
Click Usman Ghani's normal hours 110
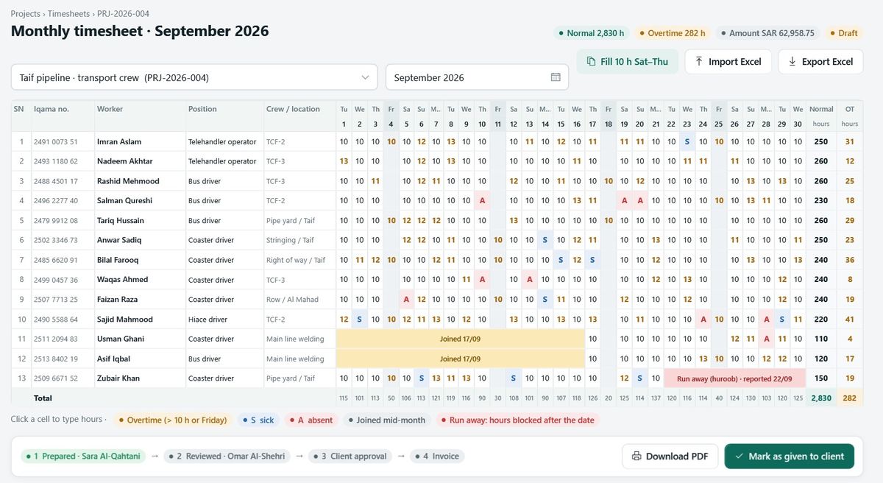pyautogui.click(x=821, y=339)
